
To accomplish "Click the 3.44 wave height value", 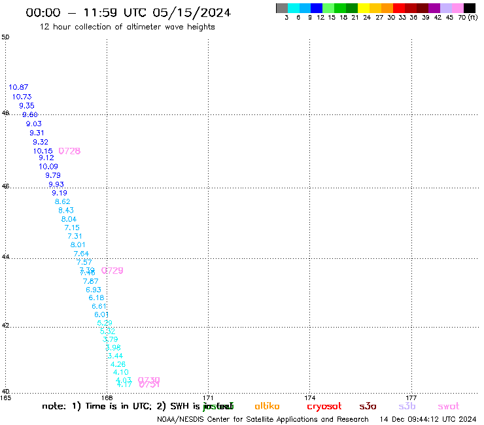I will 115,356.
